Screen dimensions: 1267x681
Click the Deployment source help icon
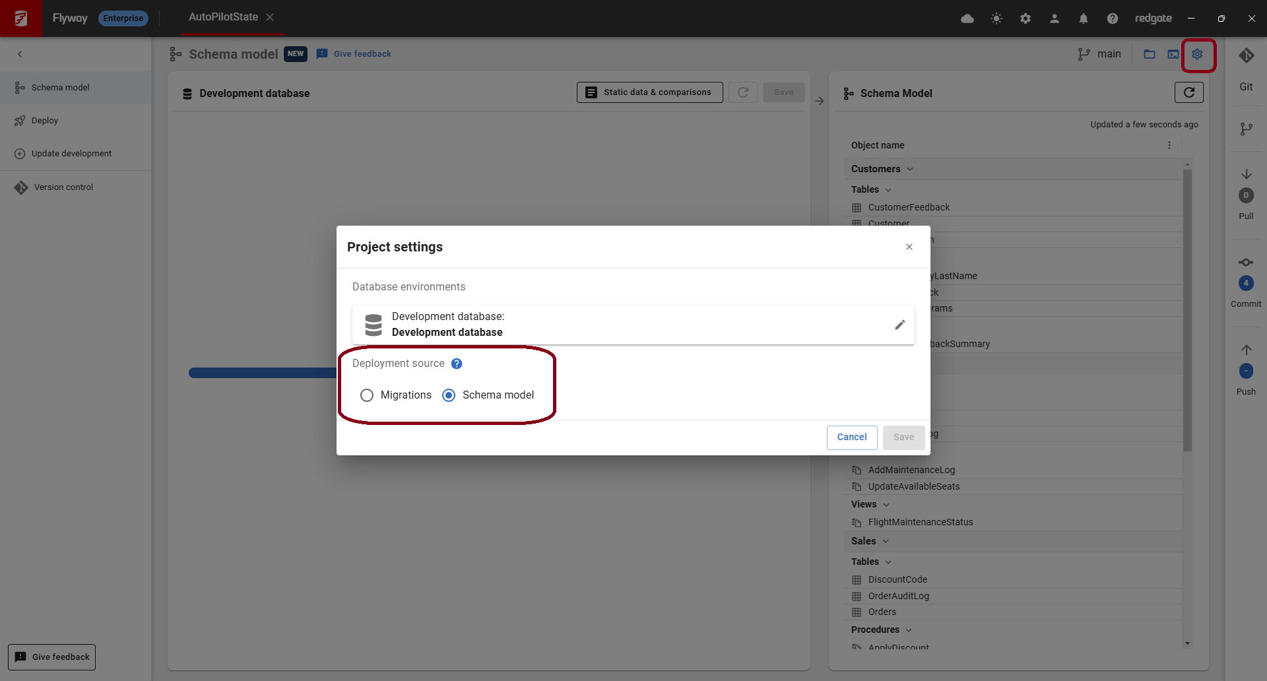pyautogui.click(x=457, y=364)
